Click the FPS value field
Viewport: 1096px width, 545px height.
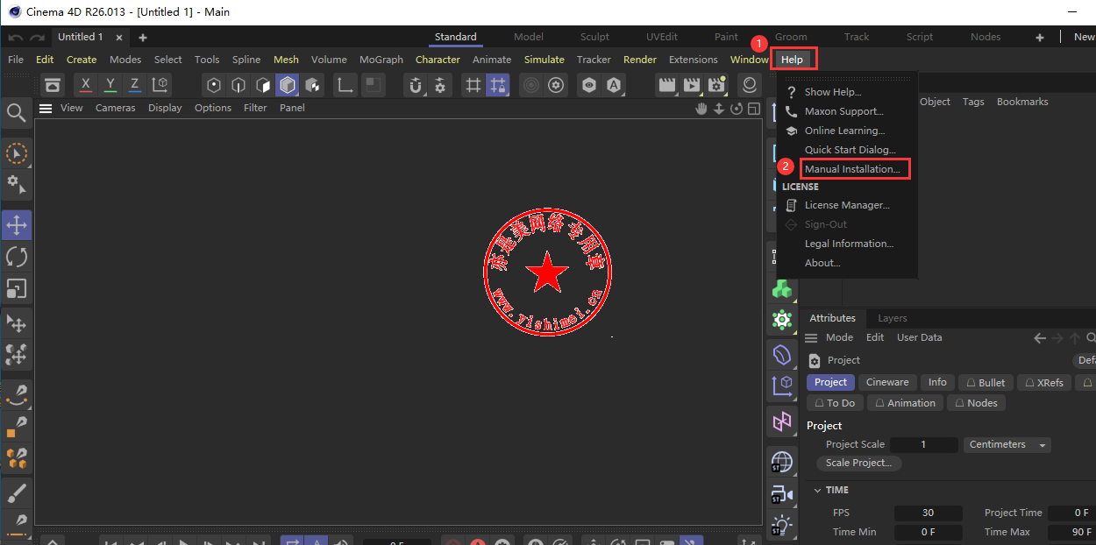[x=928, y=513]
